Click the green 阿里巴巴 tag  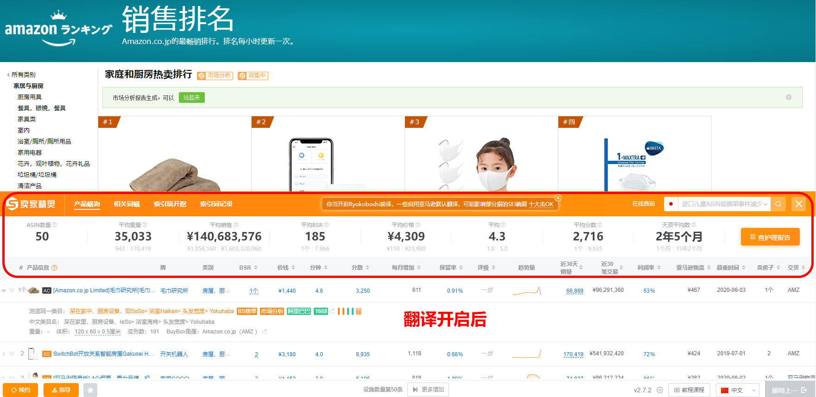pyautogui.click(x=299, y=311)
